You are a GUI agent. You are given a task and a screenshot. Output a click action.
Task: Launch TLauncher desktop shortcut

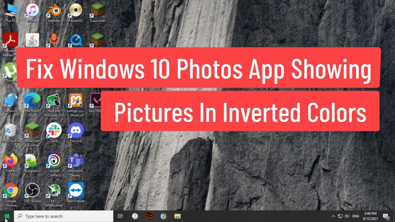click(97, 13)
